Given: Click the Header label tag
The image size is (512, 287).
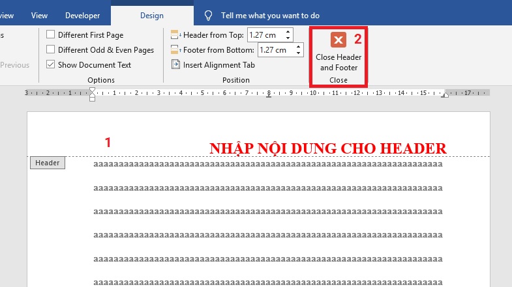Looking at the screenshot, I should click(48, 163).
